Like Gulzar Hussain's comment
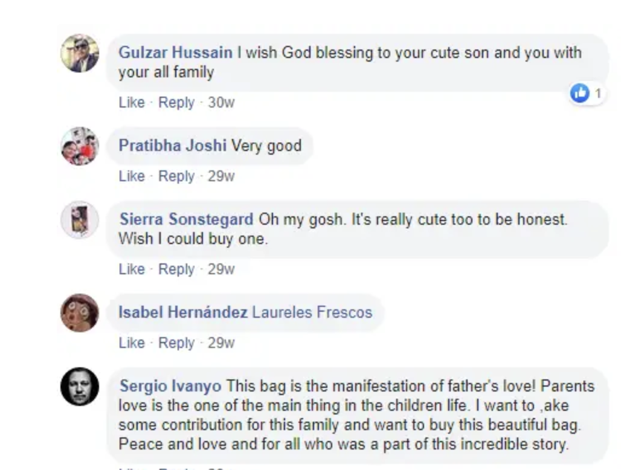621x470 pixels. (x=131, y=103)
